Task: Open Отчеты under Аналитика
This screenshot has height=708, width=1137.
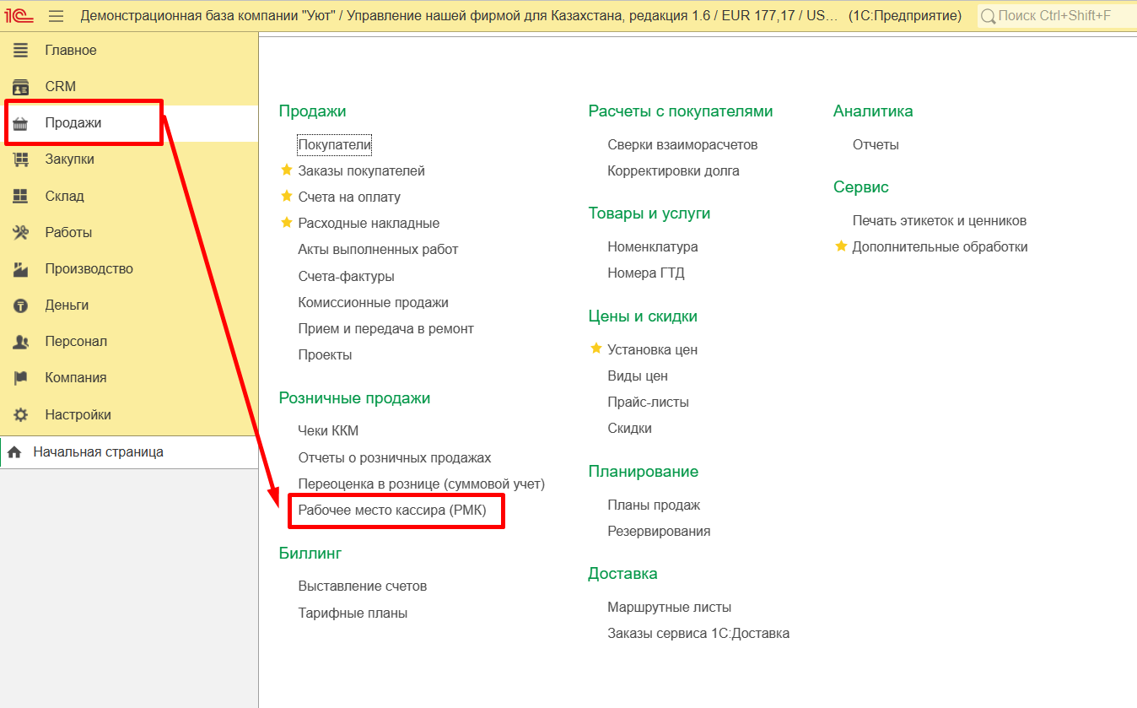Action: coord(876,145)
